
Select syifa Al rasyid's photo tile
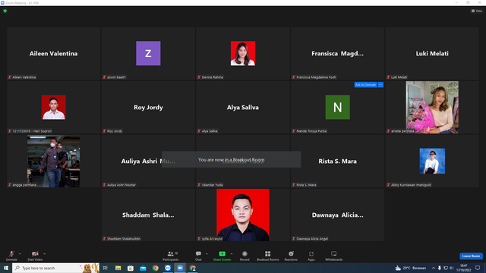click(x=243, y=215)
